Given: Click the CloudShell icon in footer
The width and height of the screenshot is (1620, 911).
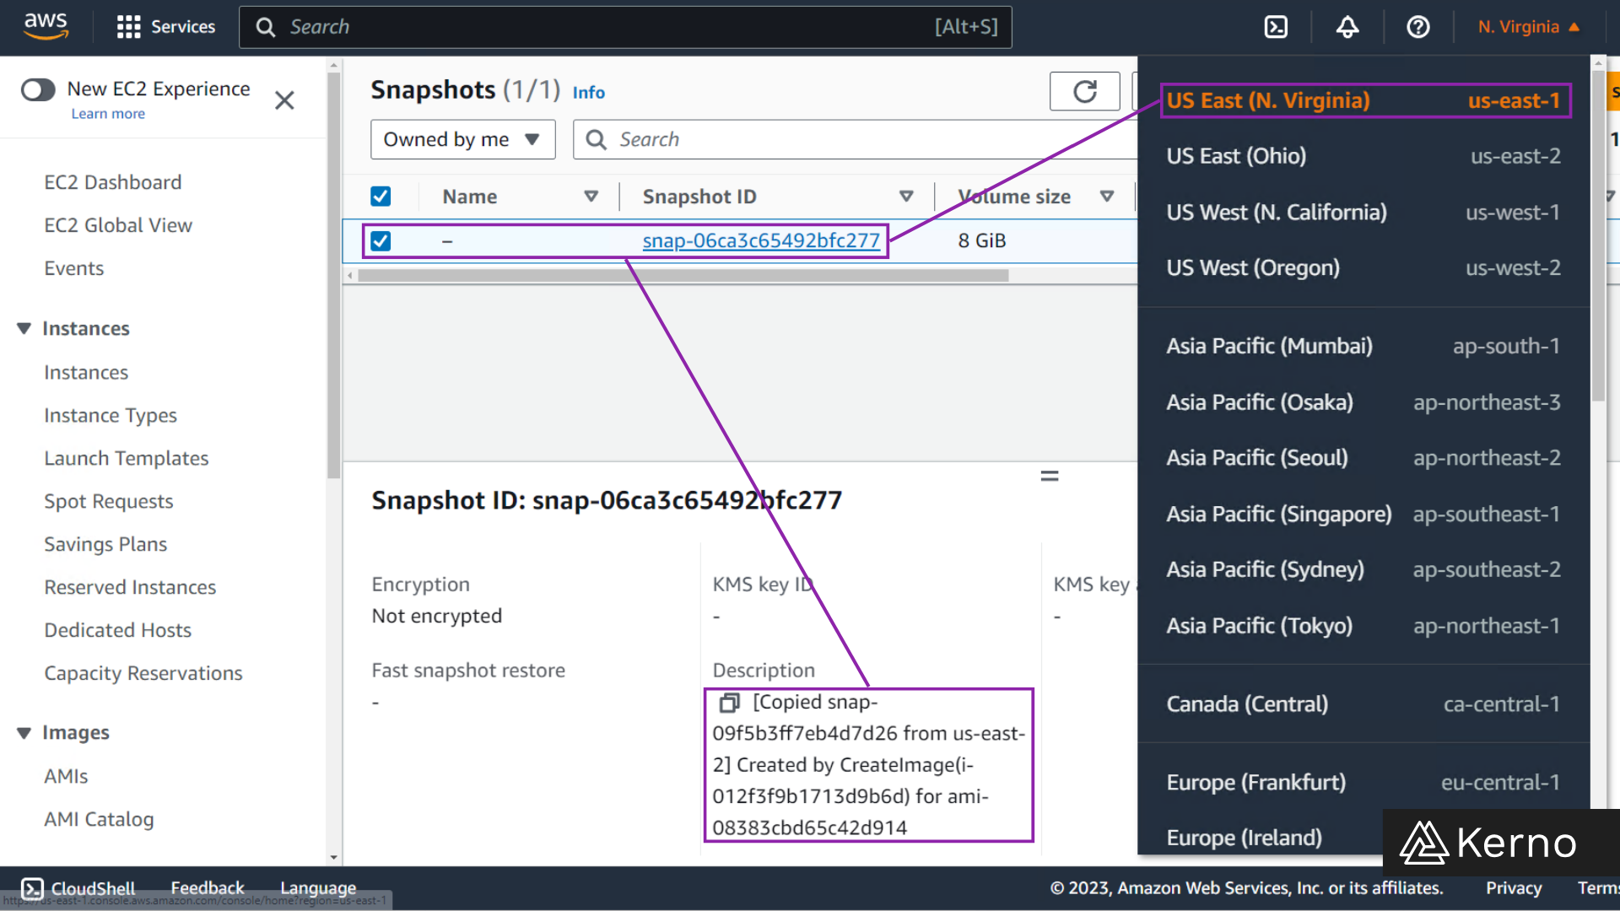Looking at the screenshot, I should coord(32,888).
